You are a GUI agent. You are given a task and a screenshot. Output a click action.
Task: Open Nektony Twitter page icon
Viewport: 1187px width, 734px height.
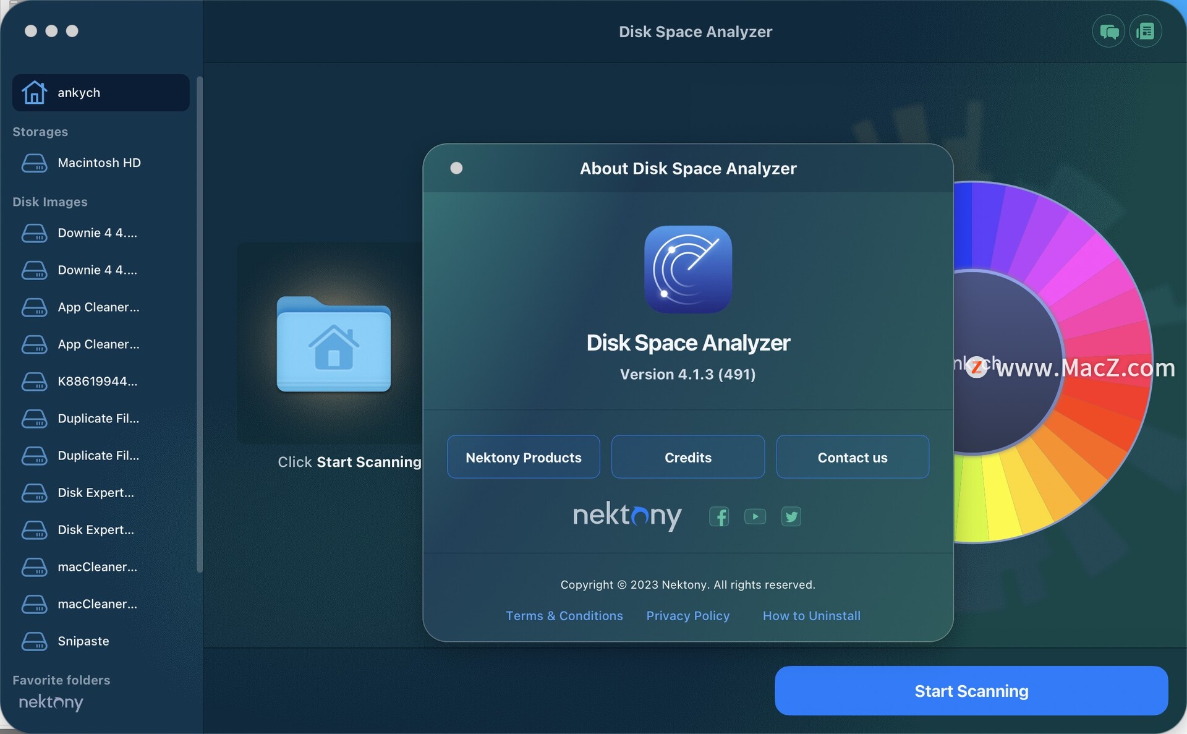(x=791, y=516)
